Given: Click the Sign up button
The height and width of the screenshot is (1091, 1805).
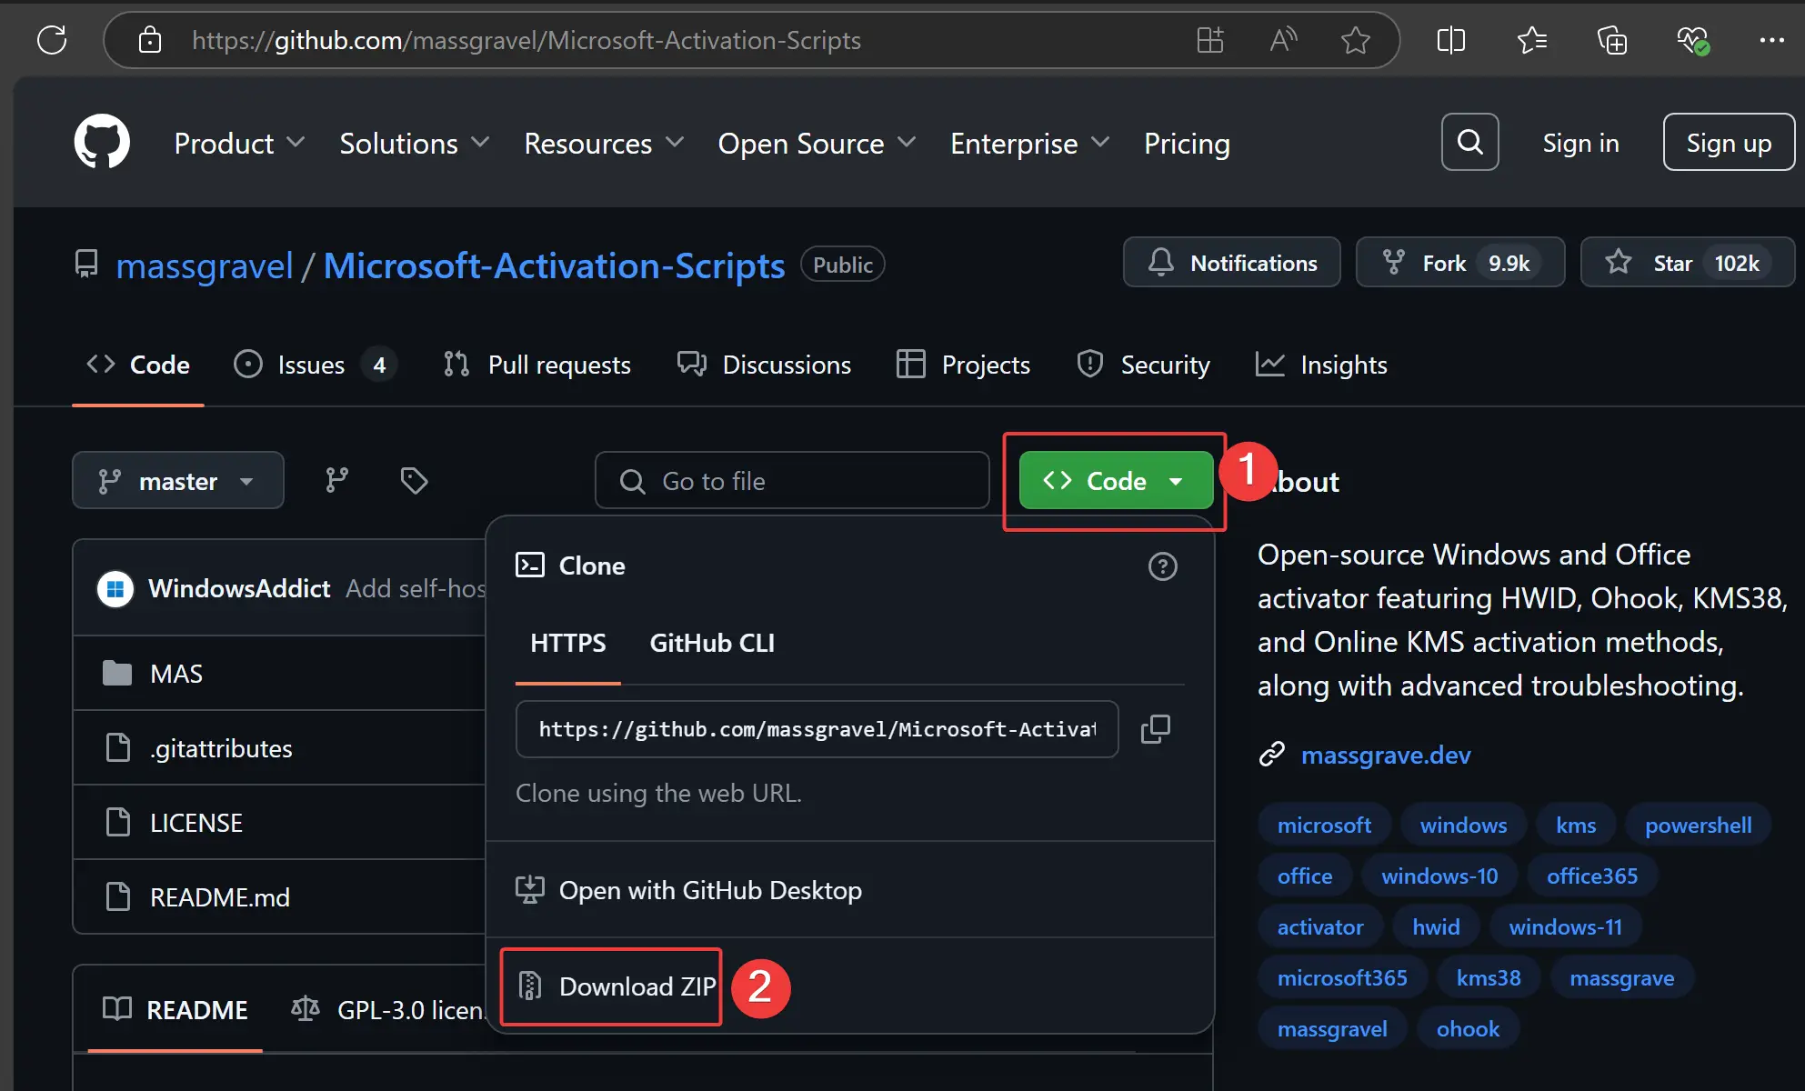Looking at the screenshot, I should (x=1727, y=142).
